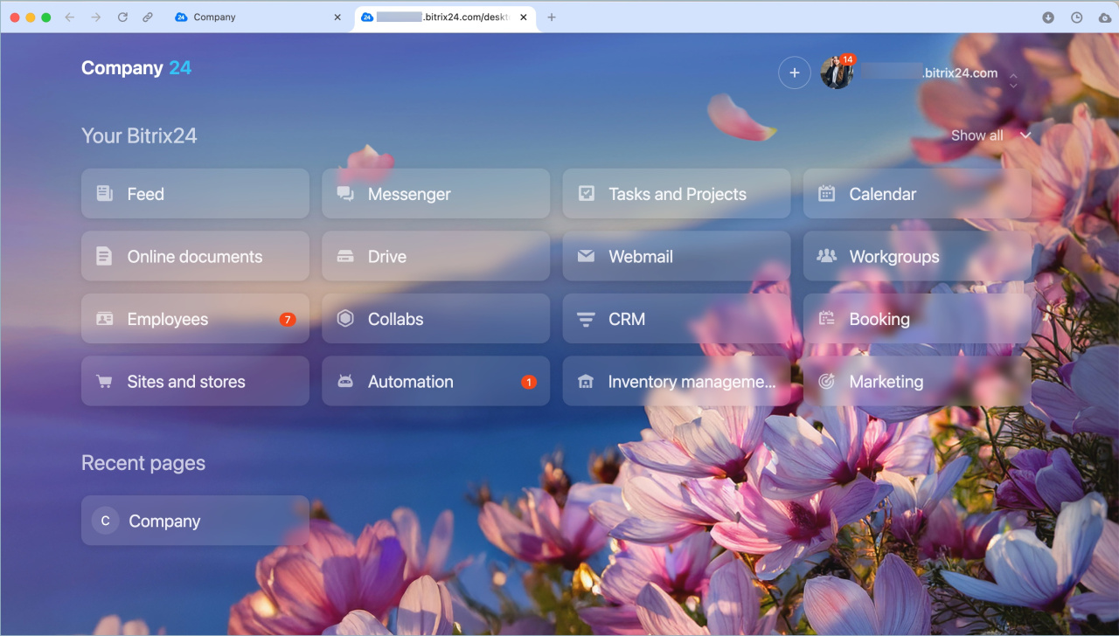Open the Calendar tile

[917, 194]
